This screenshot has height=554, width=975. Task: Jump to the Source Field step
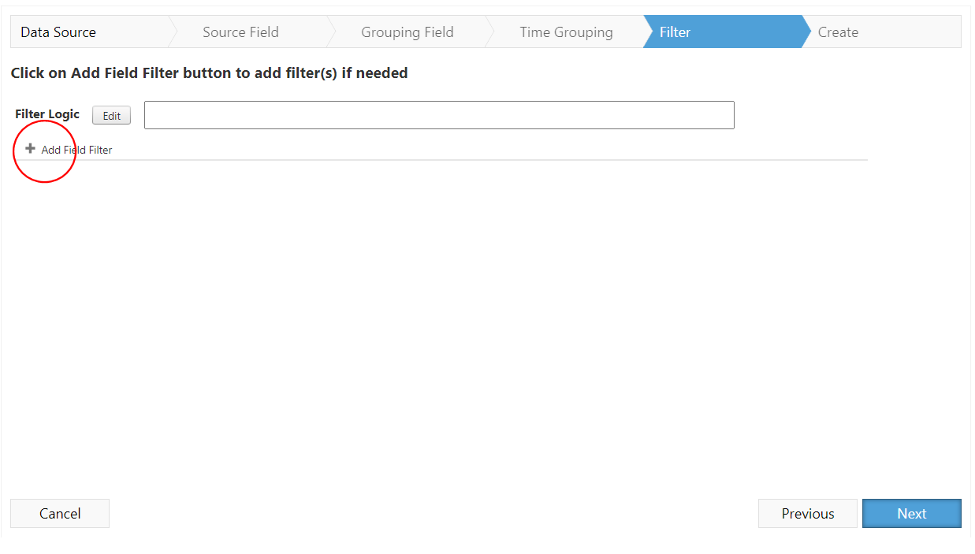240,32
